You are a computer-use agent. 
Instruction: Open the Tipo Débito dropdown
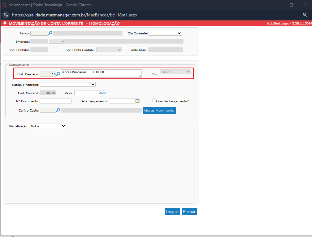[x=175, y=72]
